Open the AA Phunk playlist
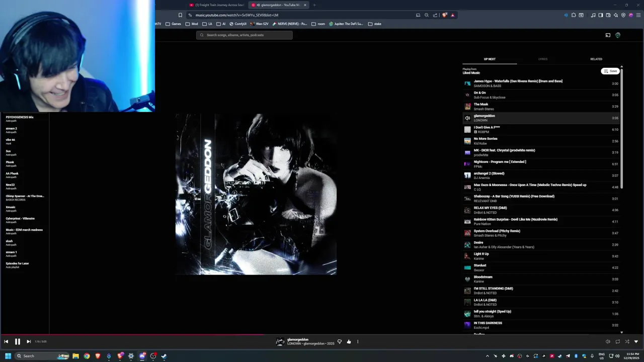The image size is (644, 362). coord(25,175)
